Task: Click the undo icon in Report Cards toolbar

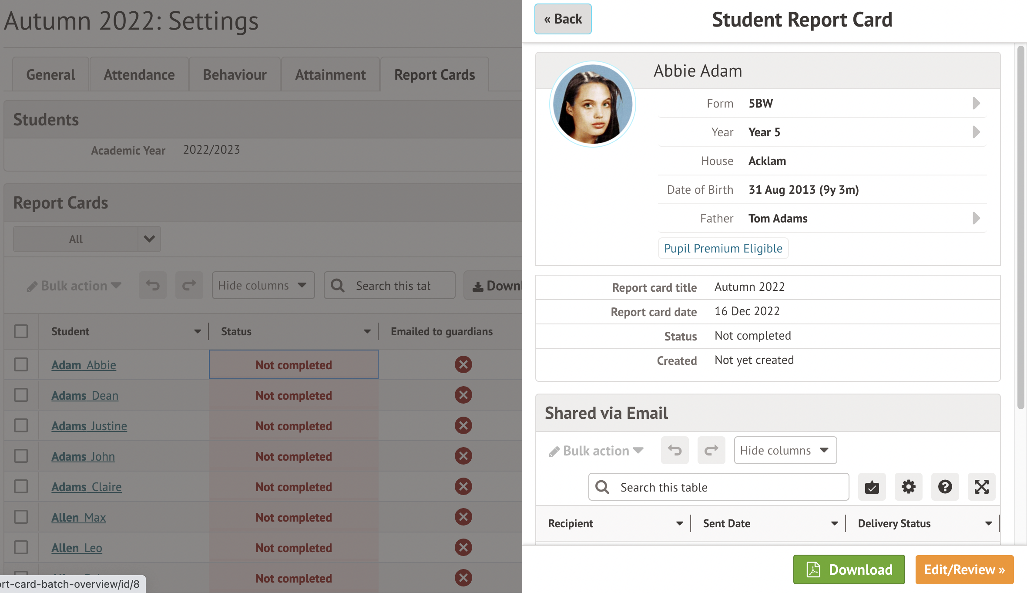Action: [152, 286]
